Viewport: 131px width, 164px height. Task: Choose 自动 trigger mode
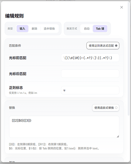pos(87,29)
